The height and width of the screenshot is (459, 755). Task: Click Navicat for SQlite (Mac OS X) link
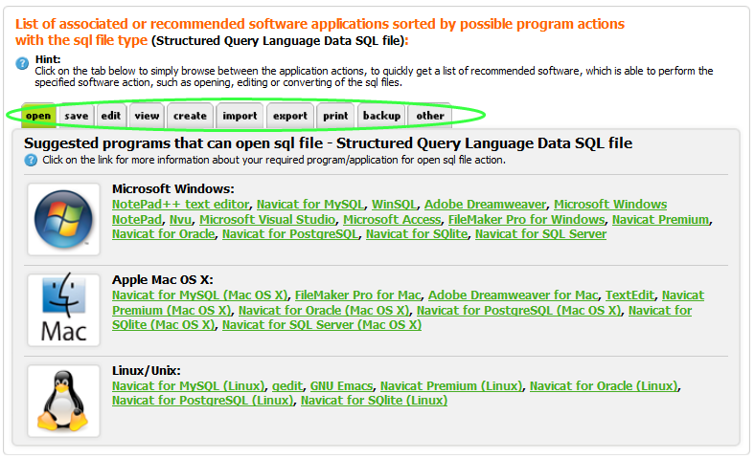164,325
